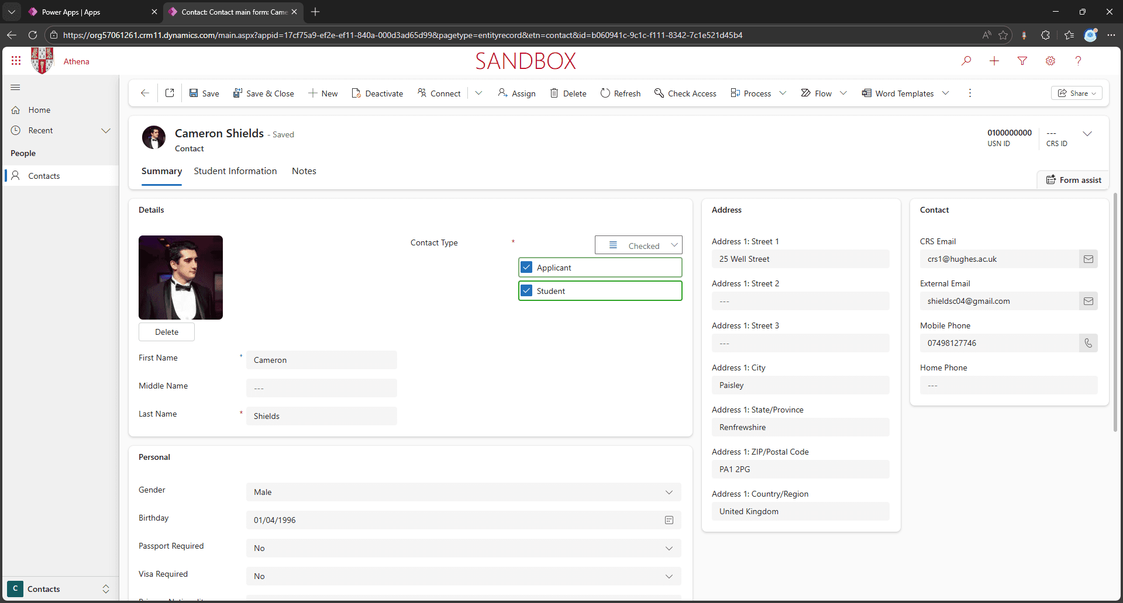The height and width of the screenshot is (603, 1123).
Task: Switch to the Notes tab
Action: [x=304, y=171]
